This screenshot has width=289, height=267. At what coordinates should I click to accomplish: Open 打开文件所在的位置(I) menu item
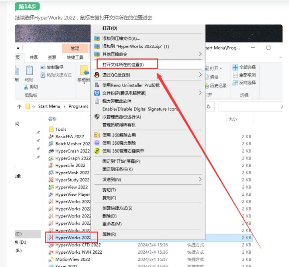click(x=123, y=64)
